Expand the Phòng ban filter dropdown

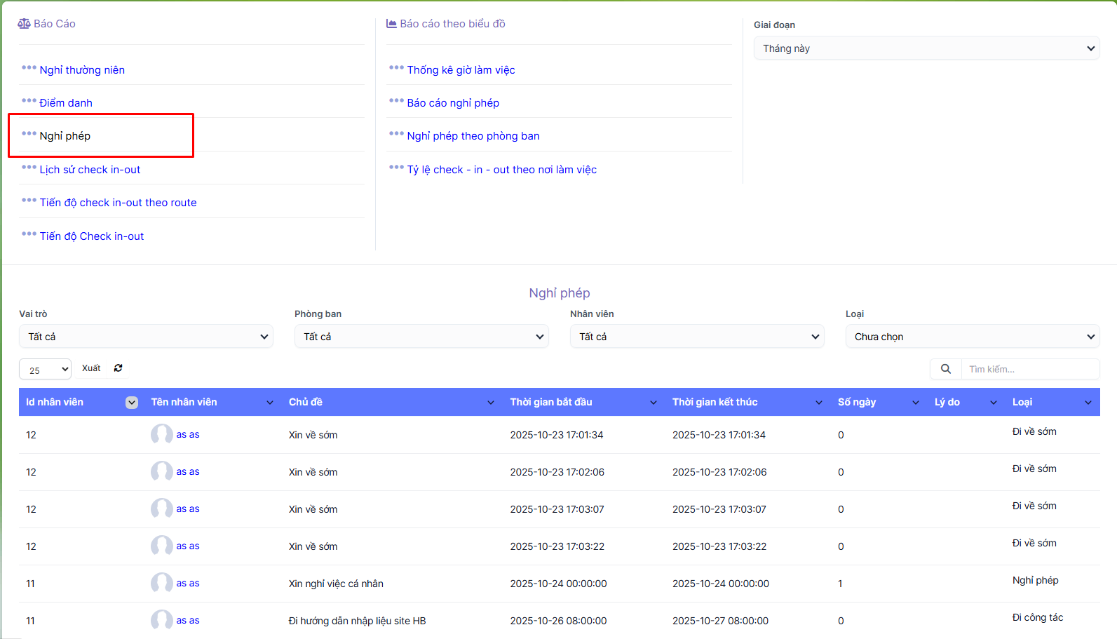point(421,337)
